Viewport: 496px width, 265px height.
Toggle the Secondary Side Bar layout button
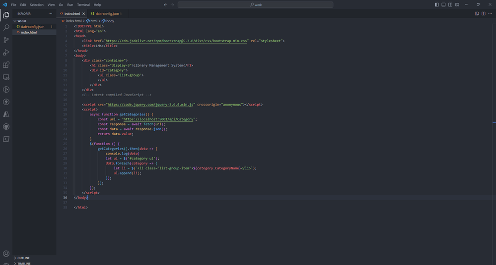pyautogui.click(x=450, y=5)
